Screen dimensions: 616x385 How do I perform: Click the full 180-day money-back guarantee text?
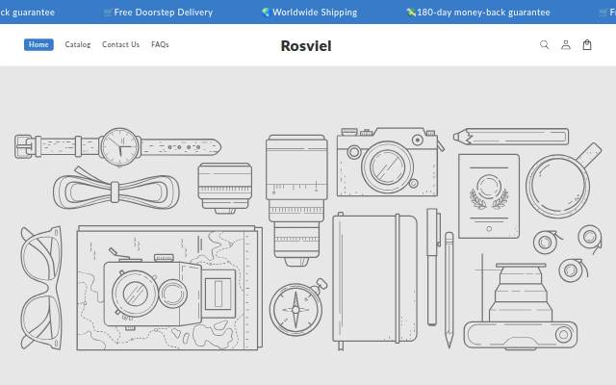pos(478,13)
